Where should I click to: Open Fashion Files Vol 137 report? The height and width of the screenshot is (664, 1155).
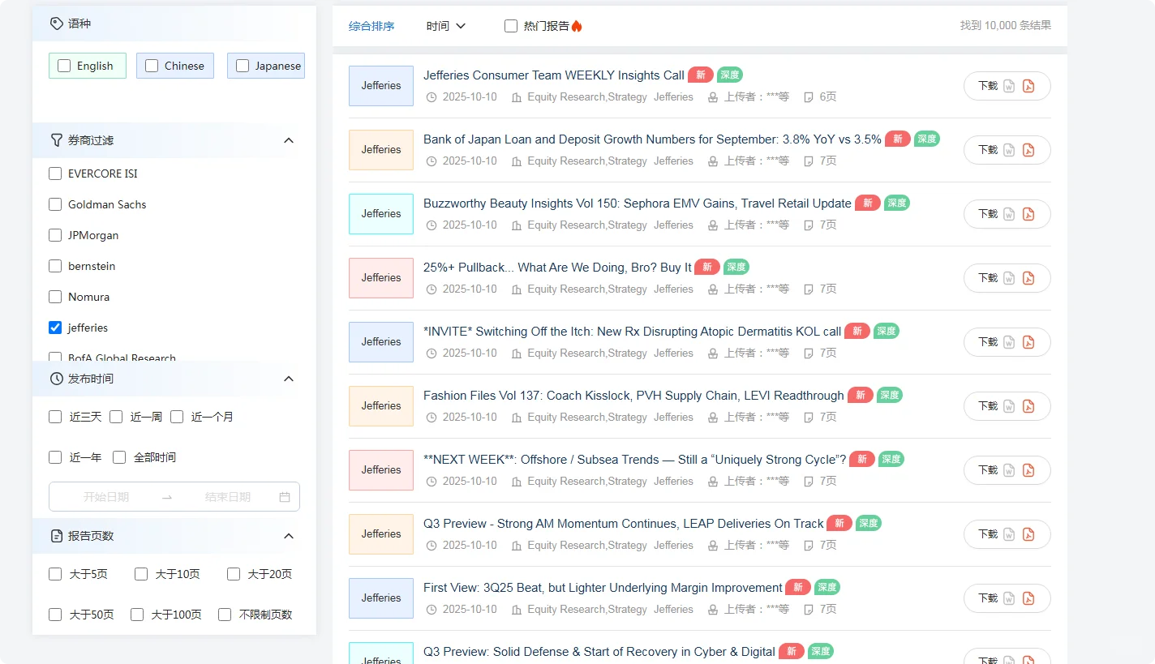click(633, 396)
